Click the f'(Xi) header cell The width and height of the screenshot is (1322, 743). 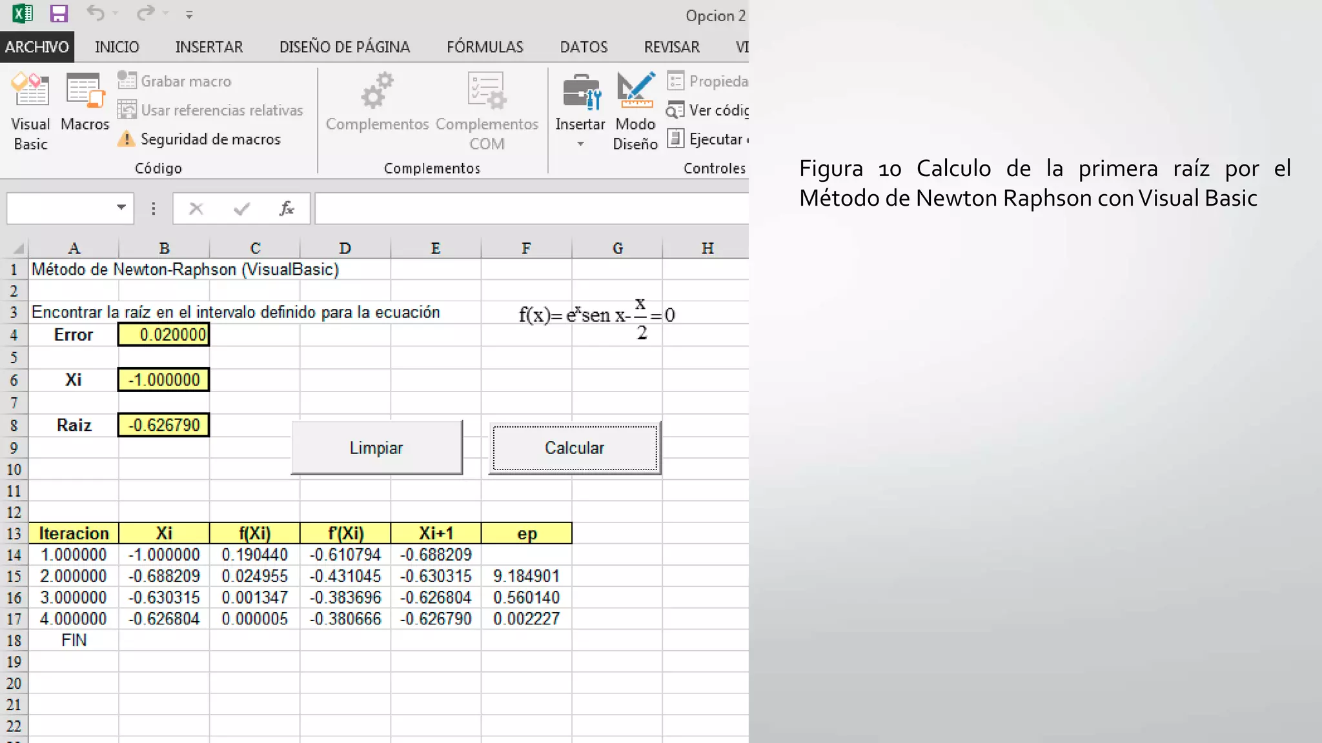coord(345,533)
